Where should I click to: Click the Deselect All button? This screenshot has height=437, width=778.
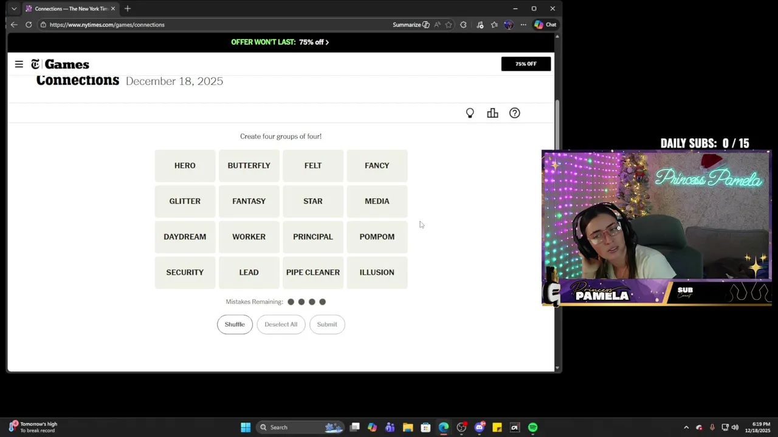tap(281, 324)
